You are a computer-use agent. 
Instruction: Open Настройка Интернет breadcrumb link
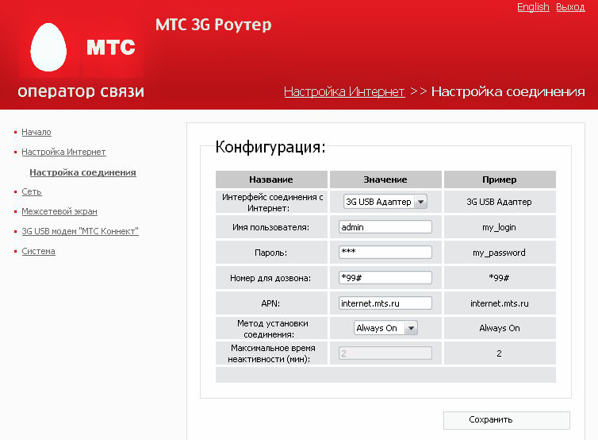tap(344, 91)
